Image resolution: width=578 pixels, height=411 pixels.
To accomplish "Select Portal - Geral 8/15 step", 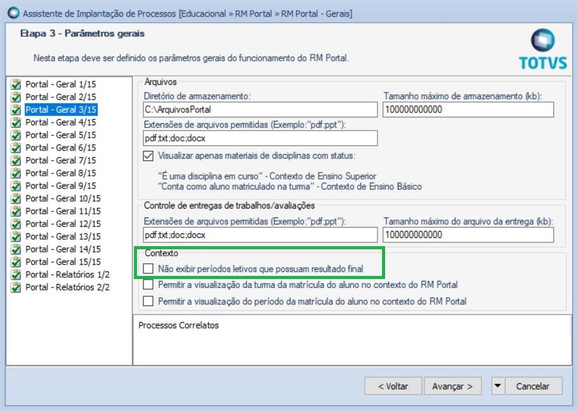I will (61, 173).
